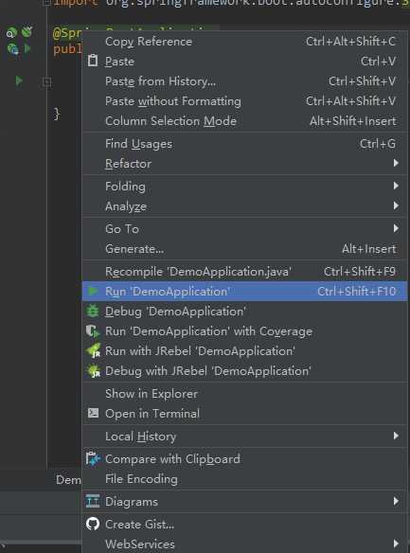Click the green Run icon beside Run 'DemoApplication'
The image size is (410, 553).
click(93, 292)
